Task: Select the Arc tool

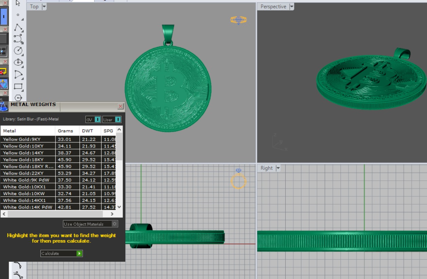Action: (18, 74)
